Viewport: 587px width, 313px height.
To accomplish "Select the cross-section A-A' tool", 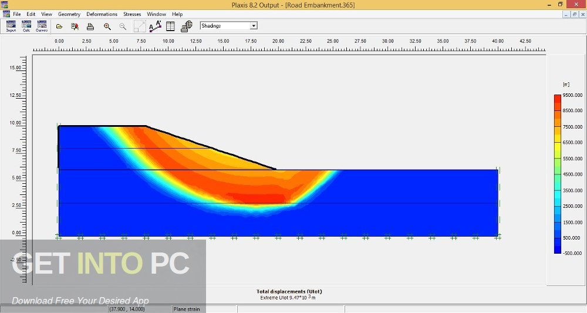I will pos(155,26).
